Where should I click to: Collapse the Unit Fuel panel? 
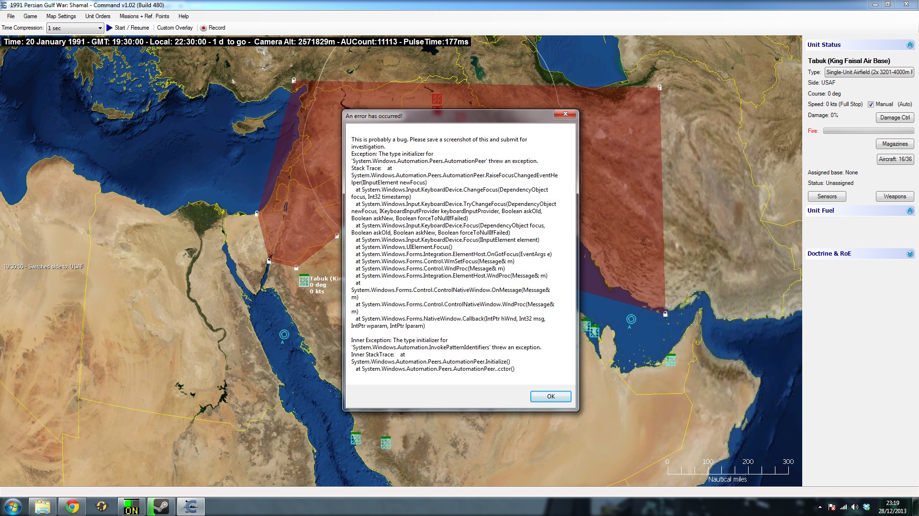pyautogui.click(x=910, y=211)
